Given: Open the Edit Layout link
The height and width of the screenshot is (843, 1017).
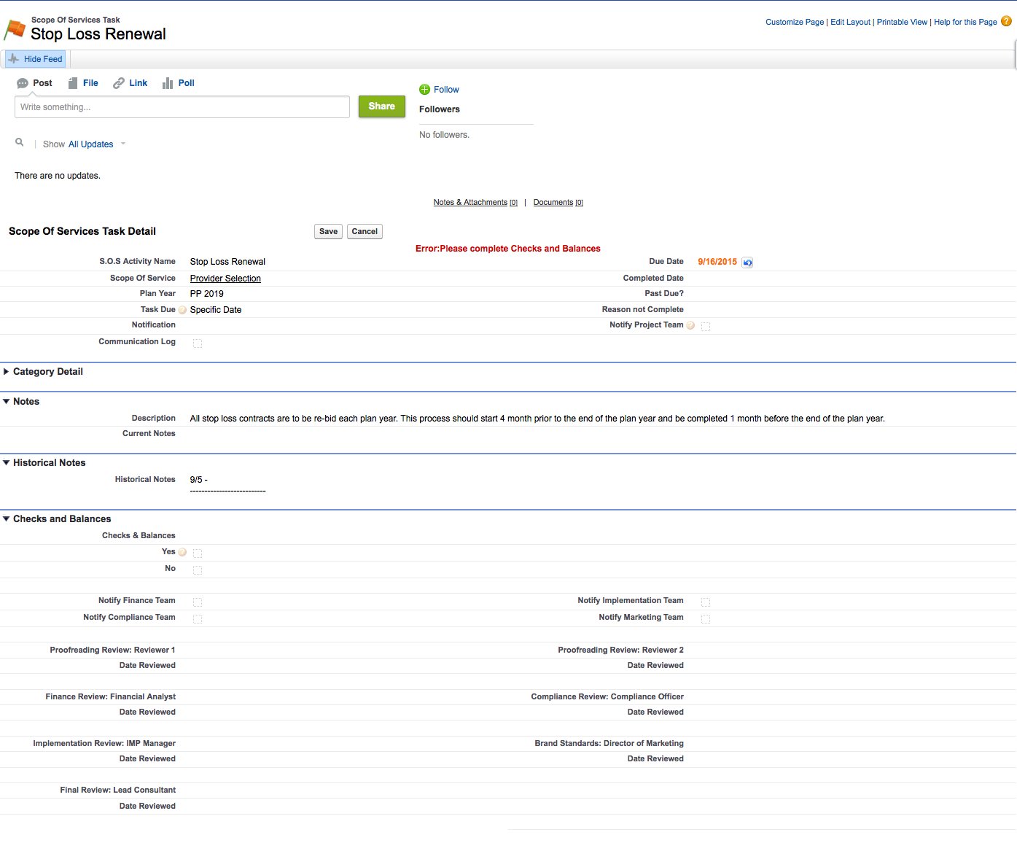Looking at the screenshot, I should (x=850, y=22).
